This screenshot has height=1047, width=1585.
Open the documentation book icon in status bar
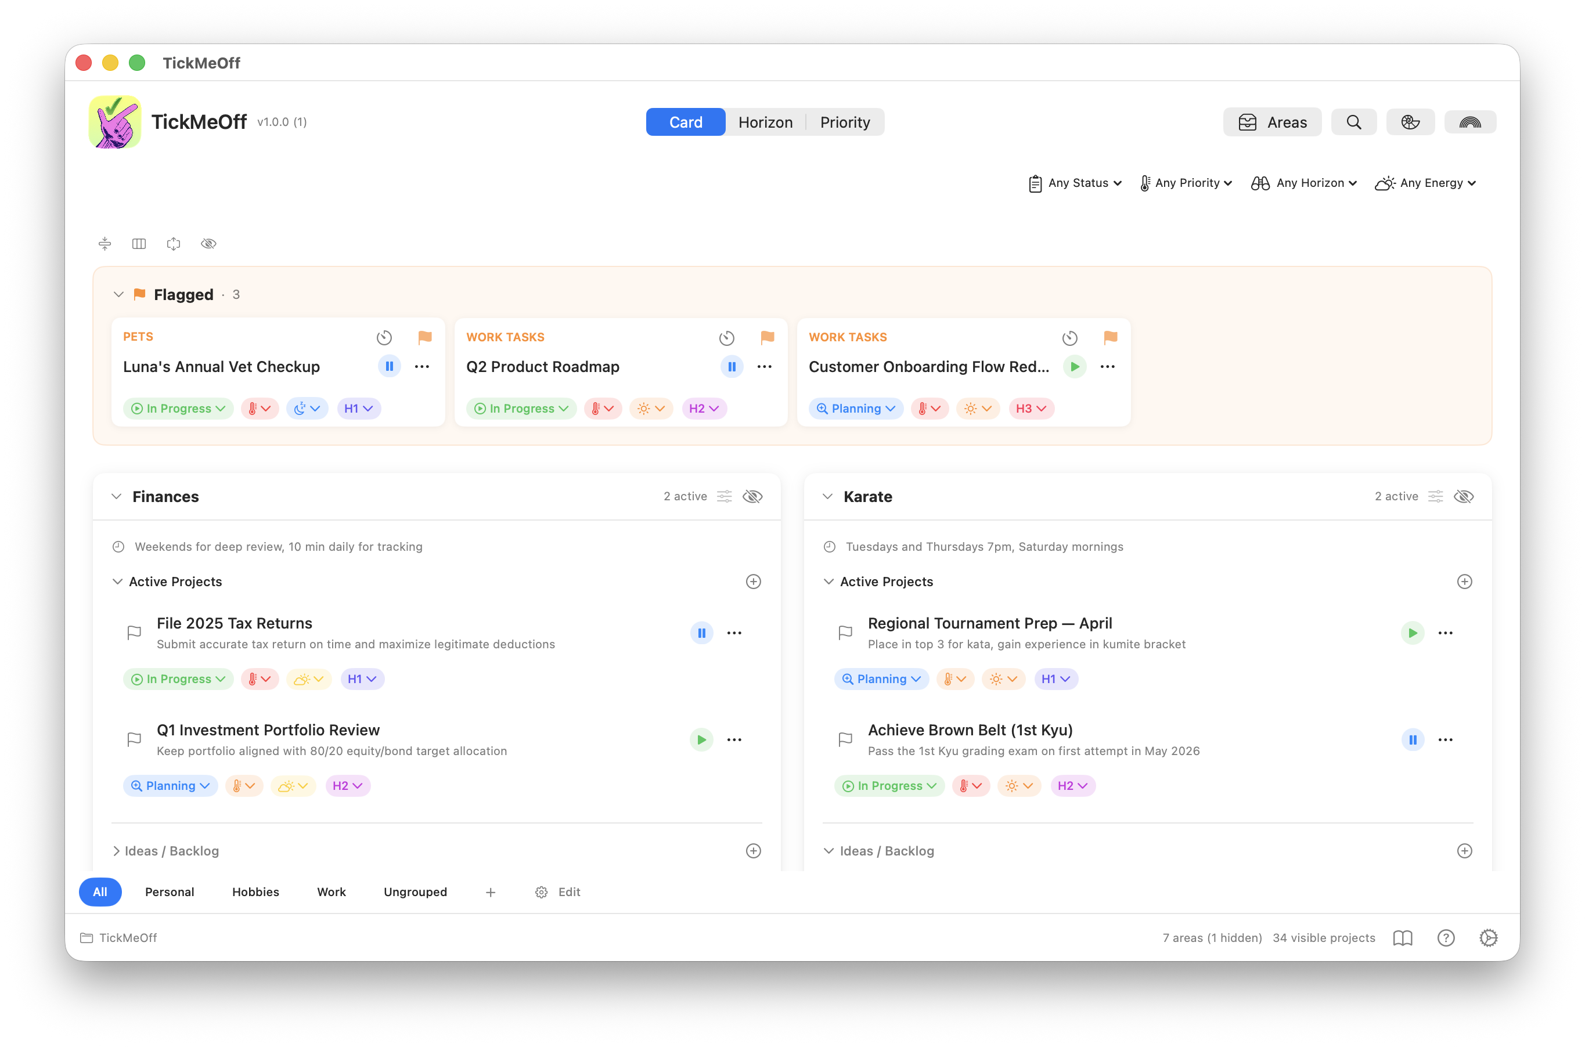1402,937
